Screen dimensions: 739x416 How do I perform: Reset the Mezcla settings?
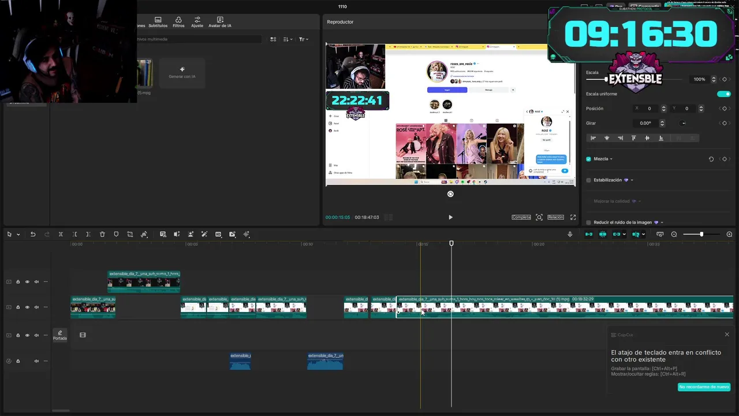pyautogui.click(x=711, y=159)
